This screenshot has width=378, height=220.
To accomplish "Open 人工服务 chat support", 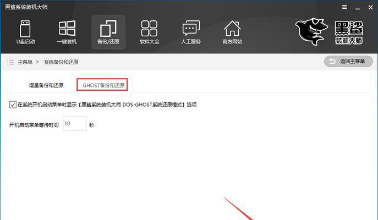I will tap(191, 32).
